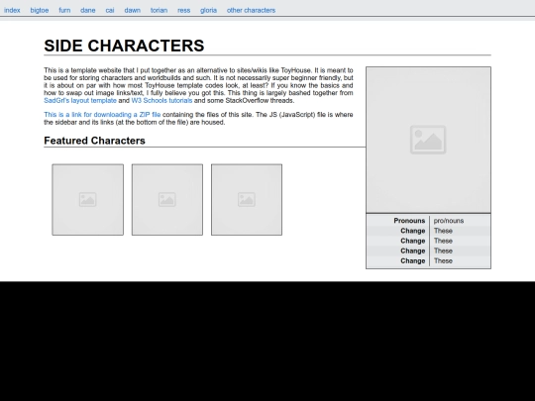Viewport: 535px width, 401px height.
Task: Open the ress nav link
Action: (183, 10)
